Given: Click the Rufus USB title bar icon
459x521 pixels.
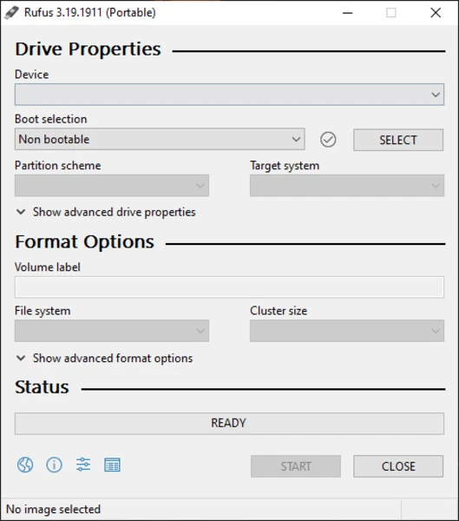Looking at the screenshot, I should click(12, 13).
